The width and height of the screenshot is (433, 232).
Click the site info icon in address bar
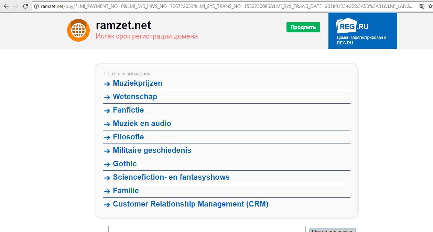tap(36, 6)
